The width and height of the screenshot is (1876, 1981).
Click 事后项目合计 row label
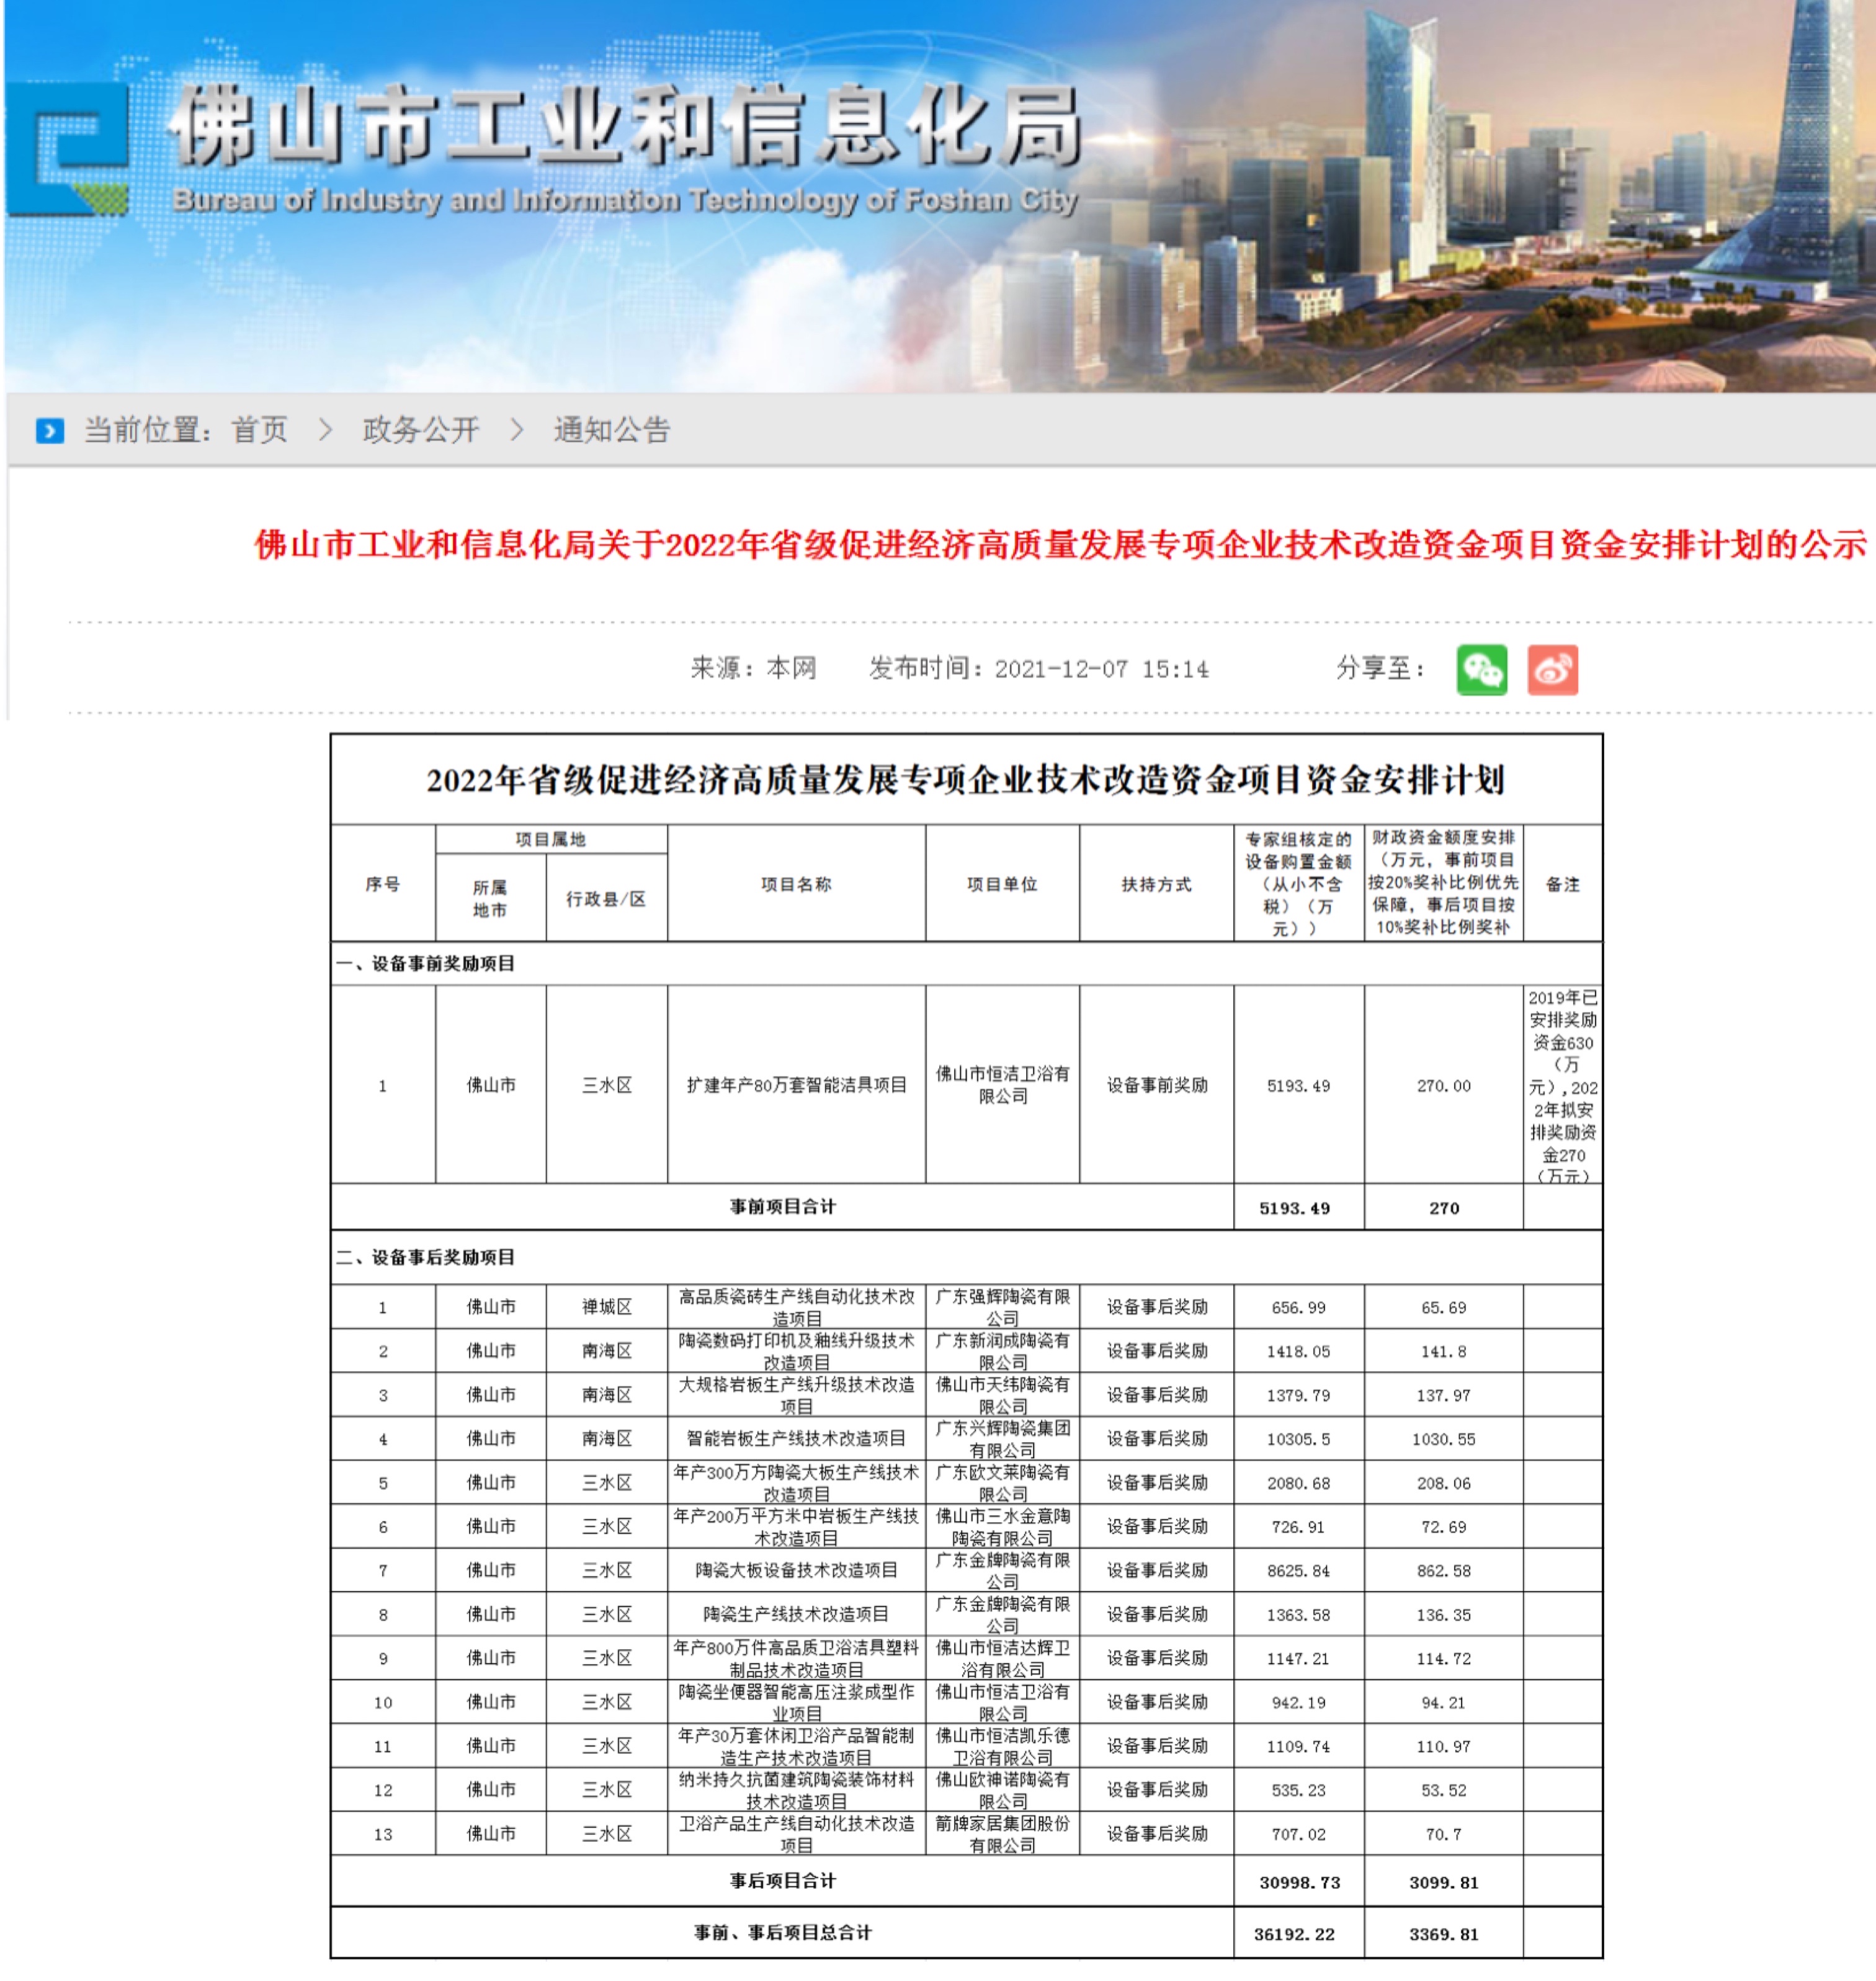point(782,1881)
